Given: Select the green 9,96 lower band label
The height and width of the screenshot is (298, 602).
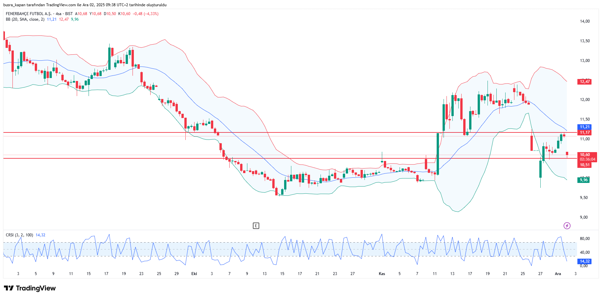Looking at the screenshot, I should (x=583, y=180).
